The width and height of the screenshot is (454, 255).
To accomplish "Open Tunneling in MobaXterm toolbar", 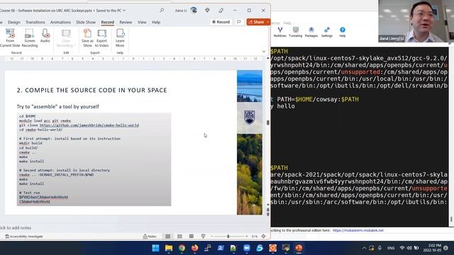I will click(x=295, y=32).
